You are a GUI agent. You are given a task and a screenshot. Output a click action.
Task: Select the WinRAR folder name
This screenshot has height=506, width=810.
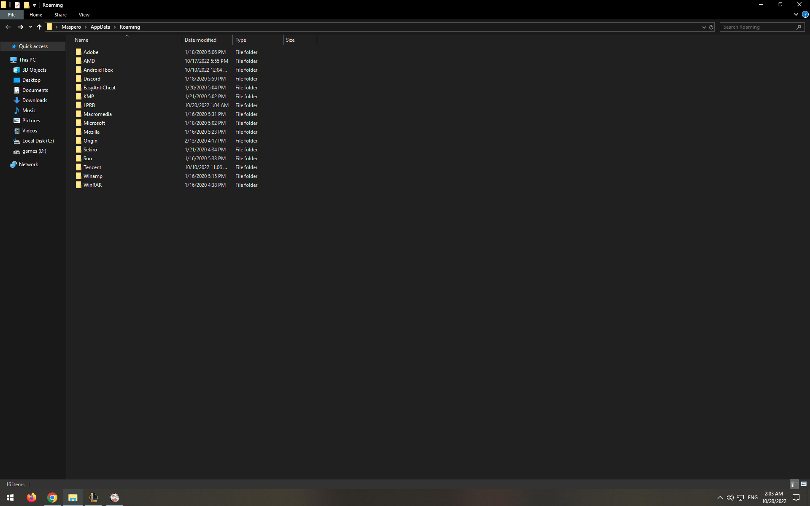point(92,185)
